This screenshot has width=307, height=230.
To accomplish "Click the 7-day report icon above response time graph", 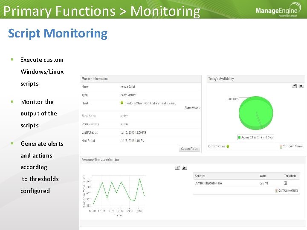I will 177,168.
